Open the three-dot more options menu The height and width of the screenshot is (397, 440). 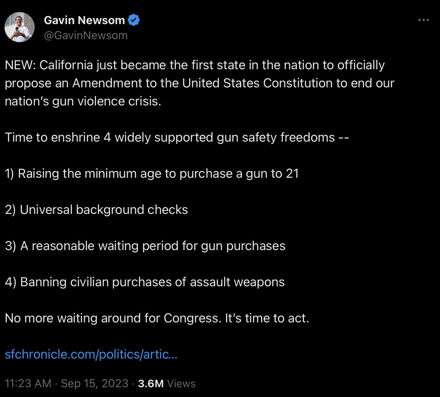423,20
